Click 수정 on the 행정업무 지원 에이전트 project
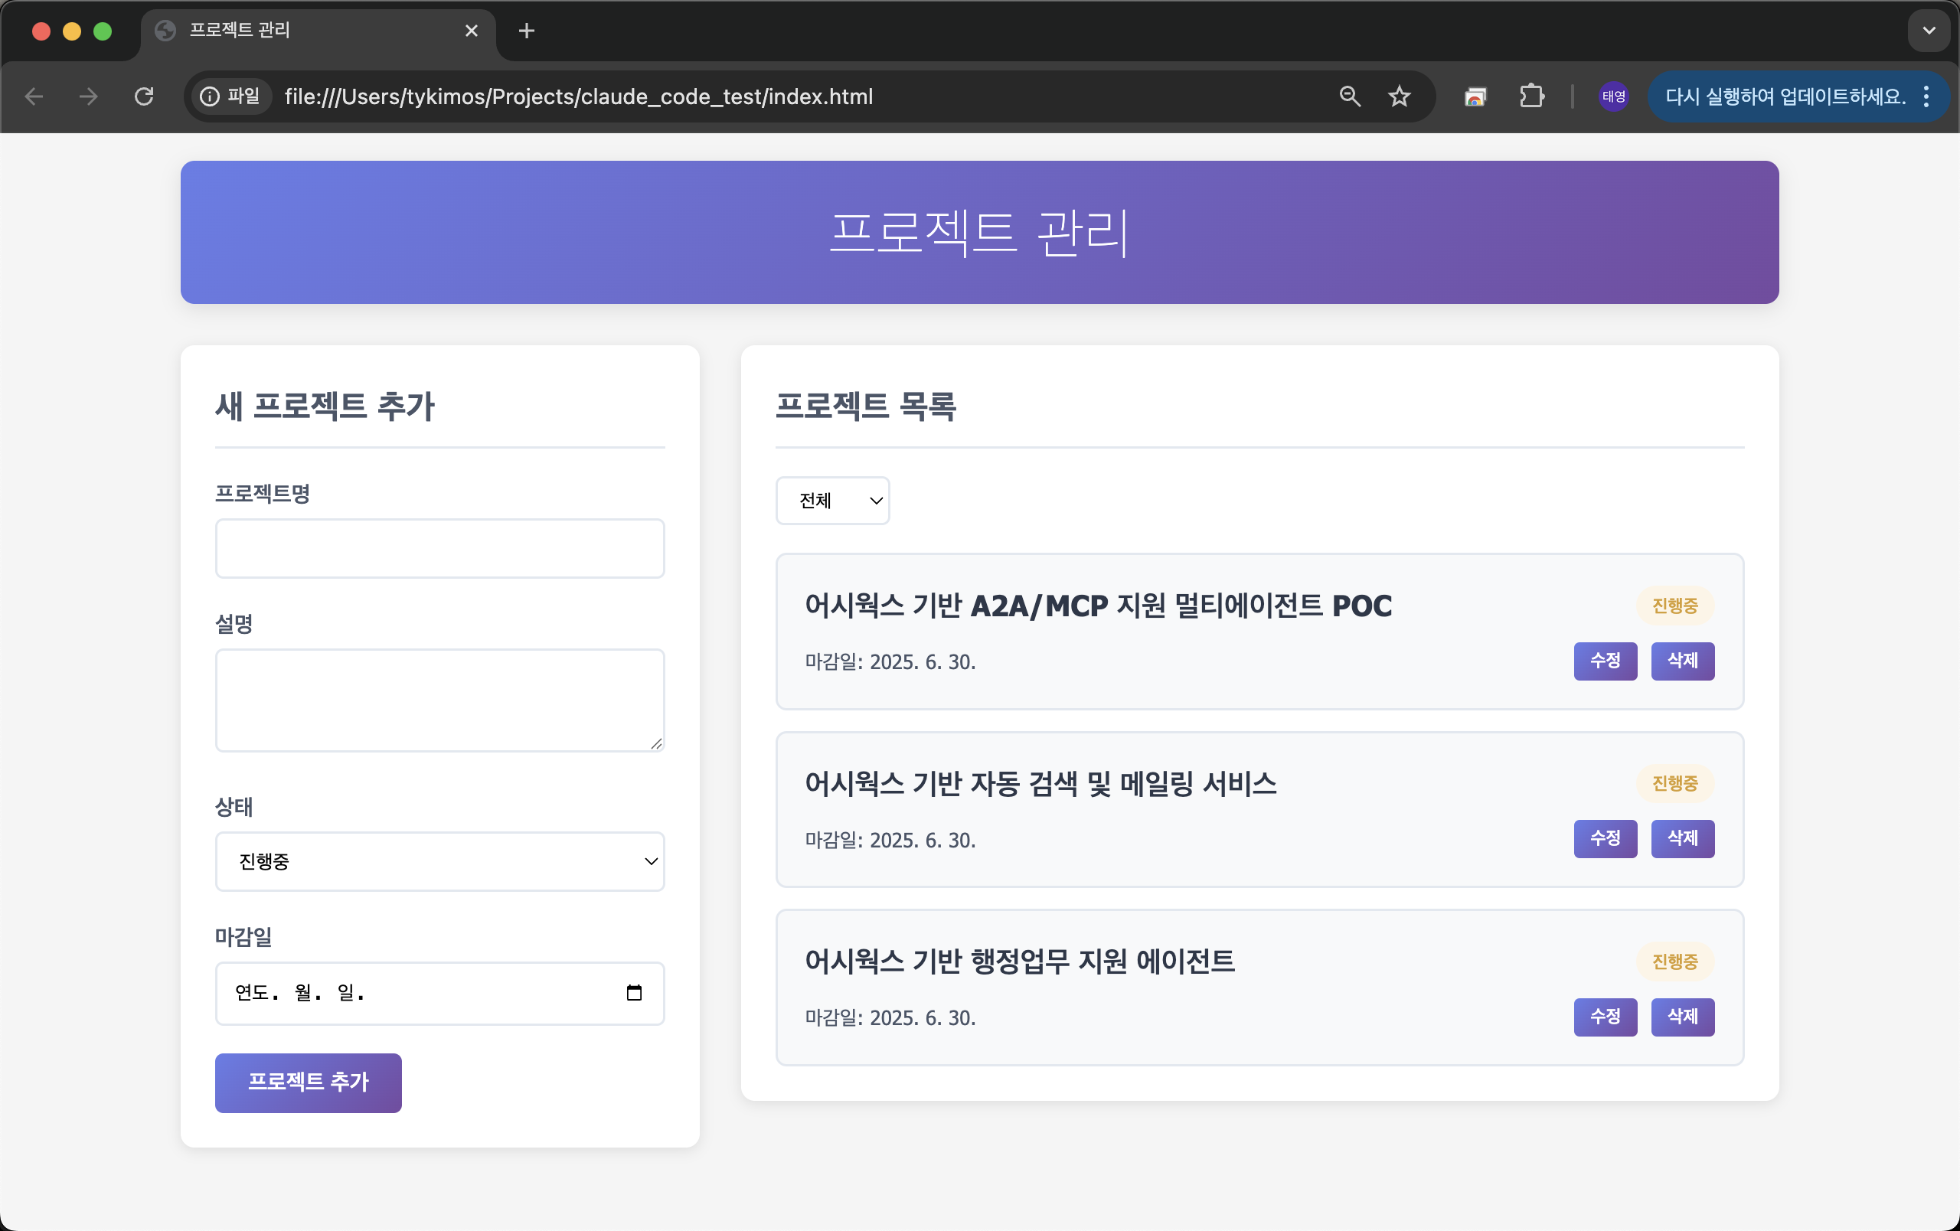The height and width of the screenshot is (1231, 1960). [x=1605, y=1017]
